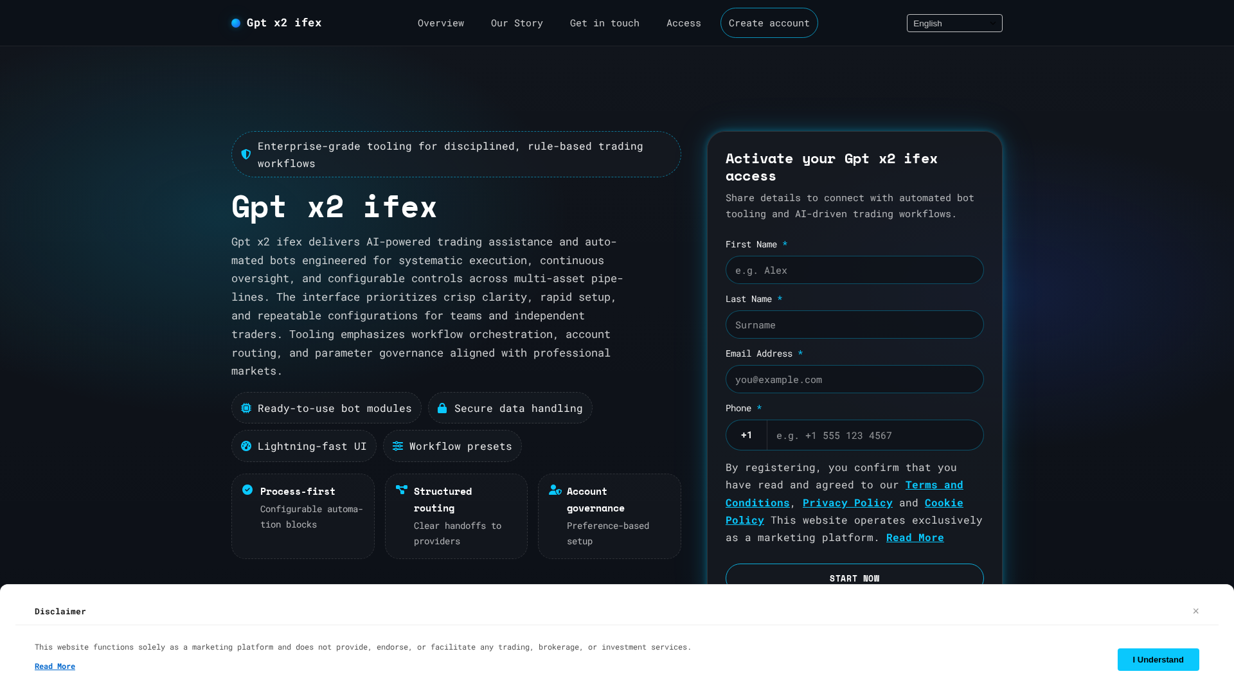Screen dimensions: 1234x694
Task: Focus the First Name input field
Action: pos(855,270)
